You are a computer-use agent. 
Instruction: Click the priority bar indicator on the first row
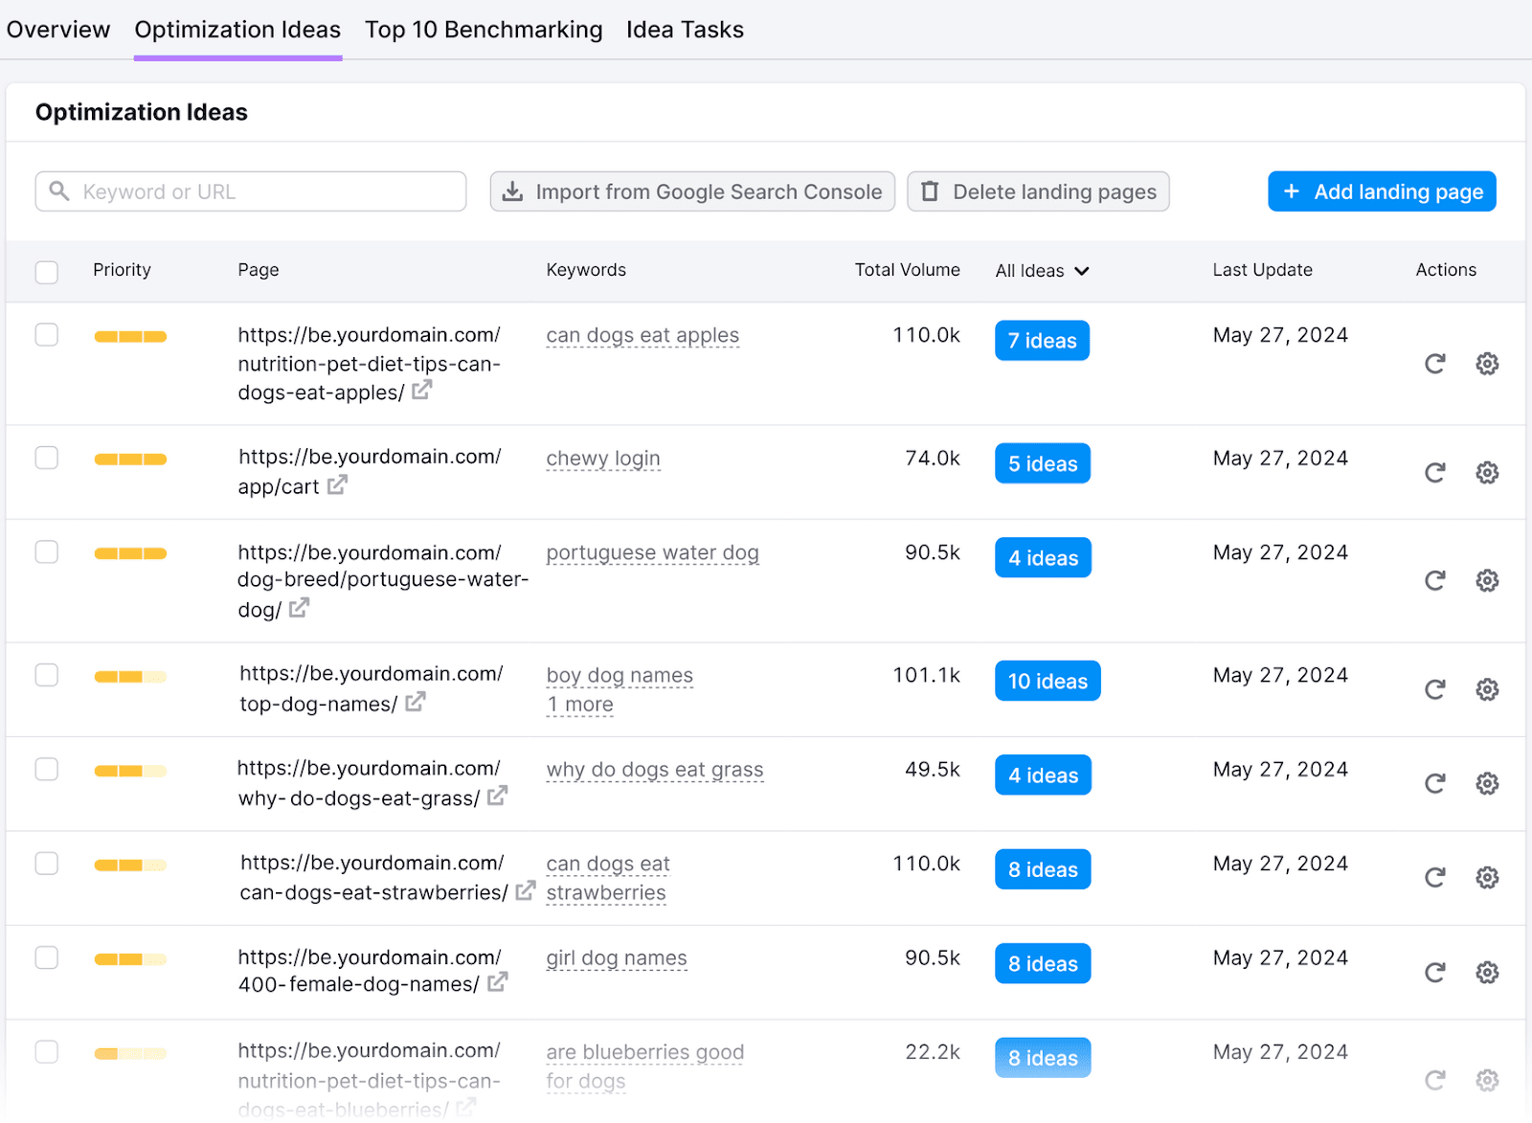[130, 336]
